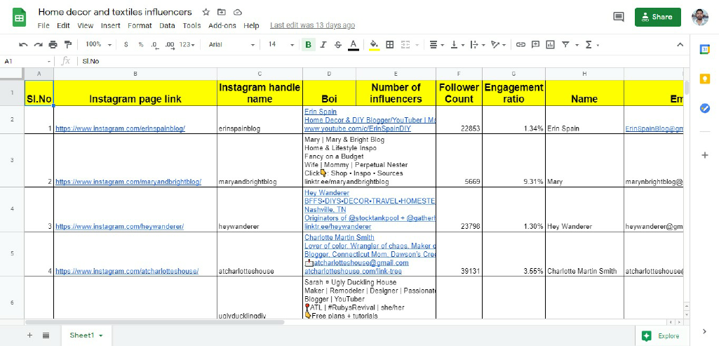Star the document
The width and height of the screenshot is (719, 346).
[x=206, y=12]
